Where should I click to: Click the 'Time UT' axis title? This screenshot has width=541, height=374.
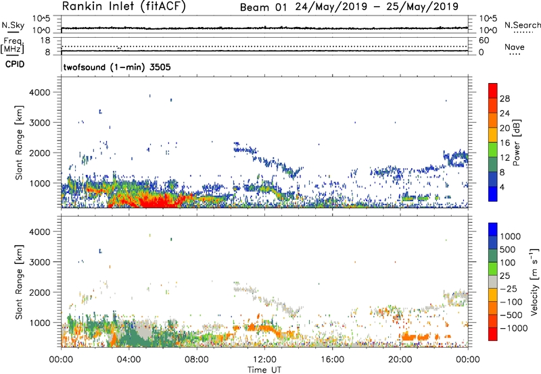point(264,369)
